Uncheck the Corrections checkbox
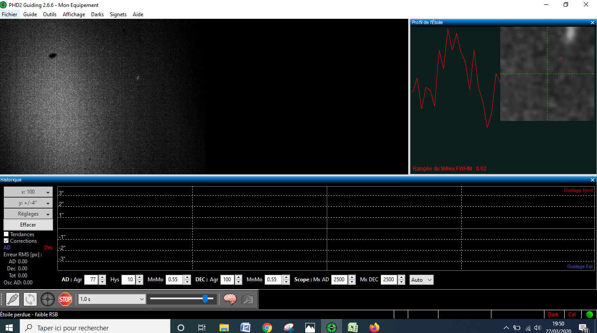The image size is (597, 333). pos(6,241)
